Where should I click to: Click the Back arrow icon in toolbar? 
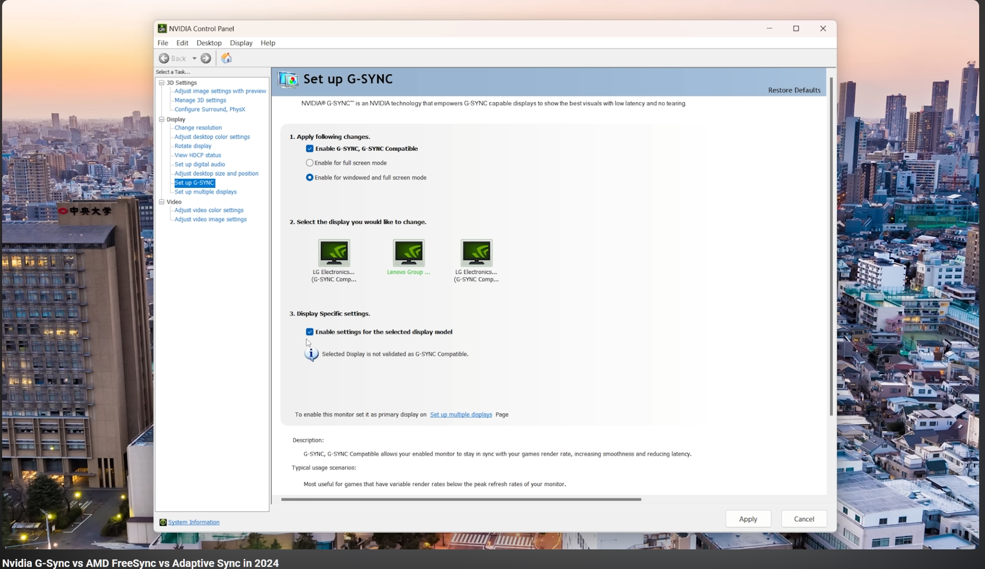coord(164,58)
